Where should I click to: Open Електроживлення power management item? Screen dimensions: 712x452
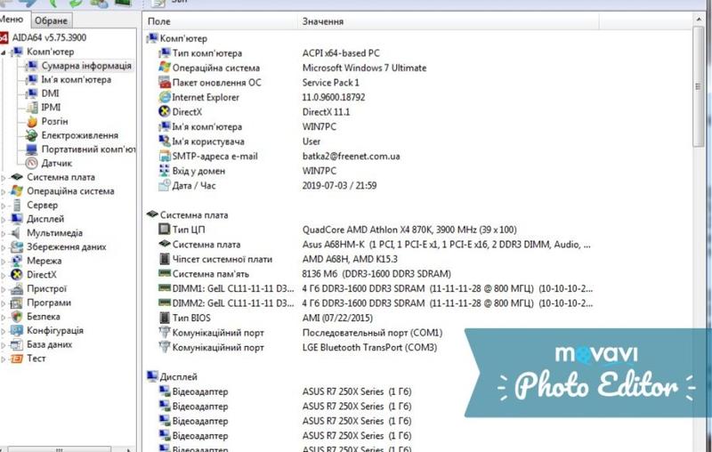coord(79,135)
